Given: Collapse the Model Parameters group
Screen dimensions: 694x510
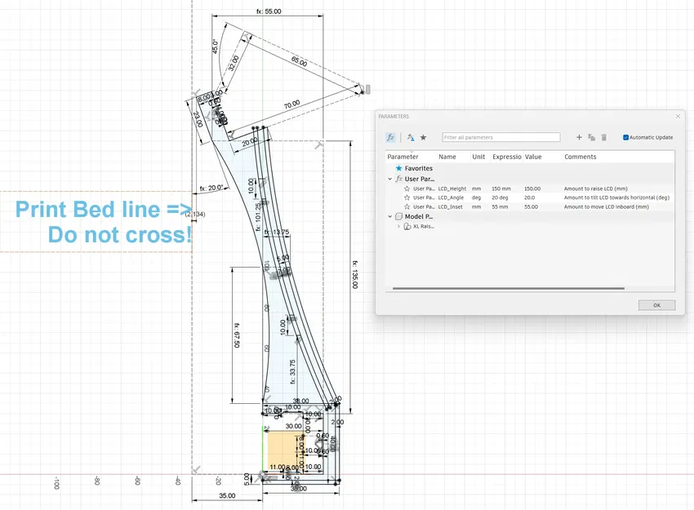Looking at the screenshot, I should pyautogui.click(x=389, y=216).
